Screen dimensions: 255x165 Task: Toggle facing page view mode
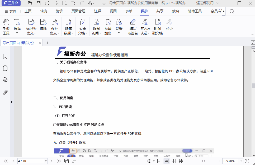tap(174, 161)
